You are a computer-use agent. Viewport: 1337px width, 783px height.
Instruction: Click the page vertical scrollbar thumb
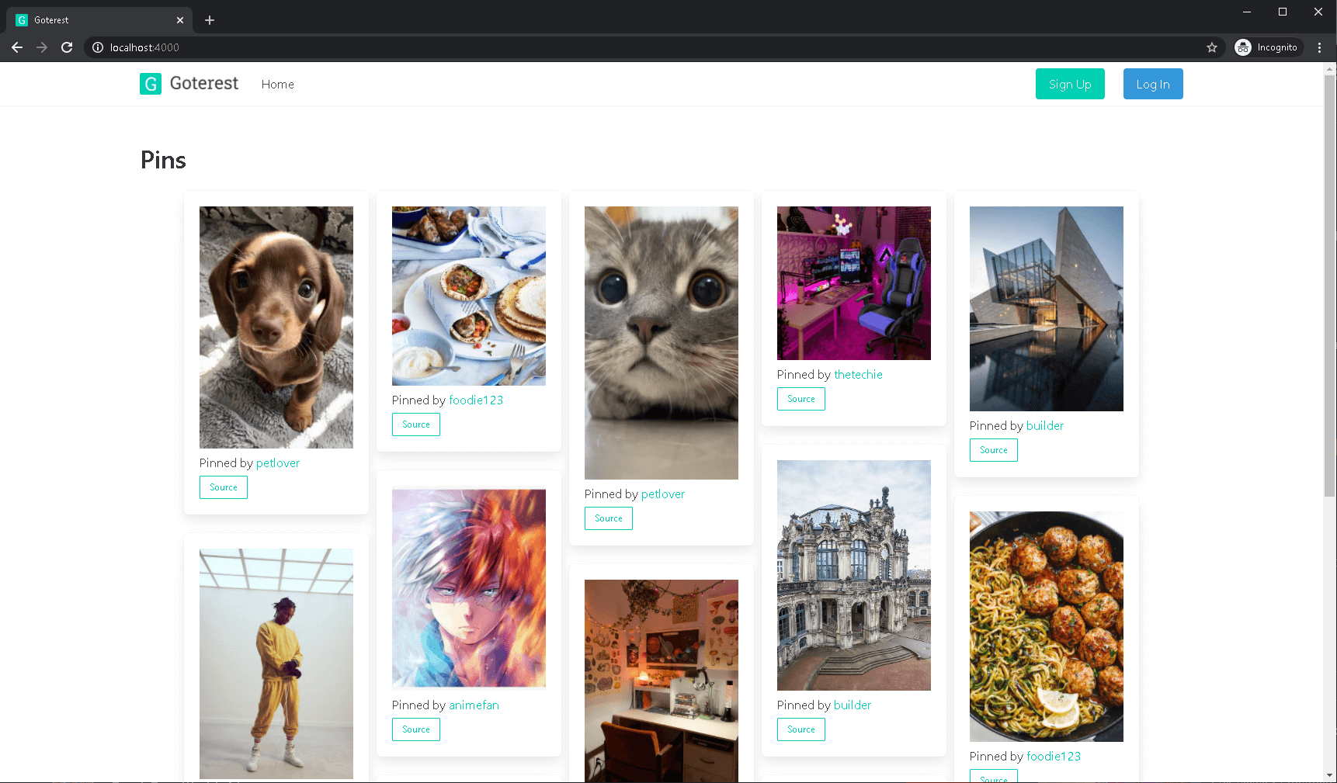[1330, 286]
